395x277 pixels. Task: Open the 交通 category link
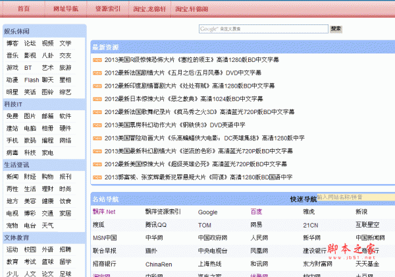(x=47, y=214)
